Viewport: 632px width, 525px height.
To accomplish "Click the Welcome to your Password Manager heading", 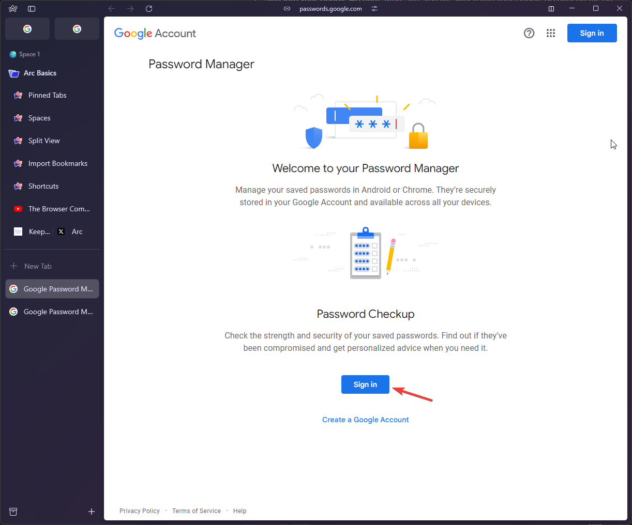I will 366,168.
